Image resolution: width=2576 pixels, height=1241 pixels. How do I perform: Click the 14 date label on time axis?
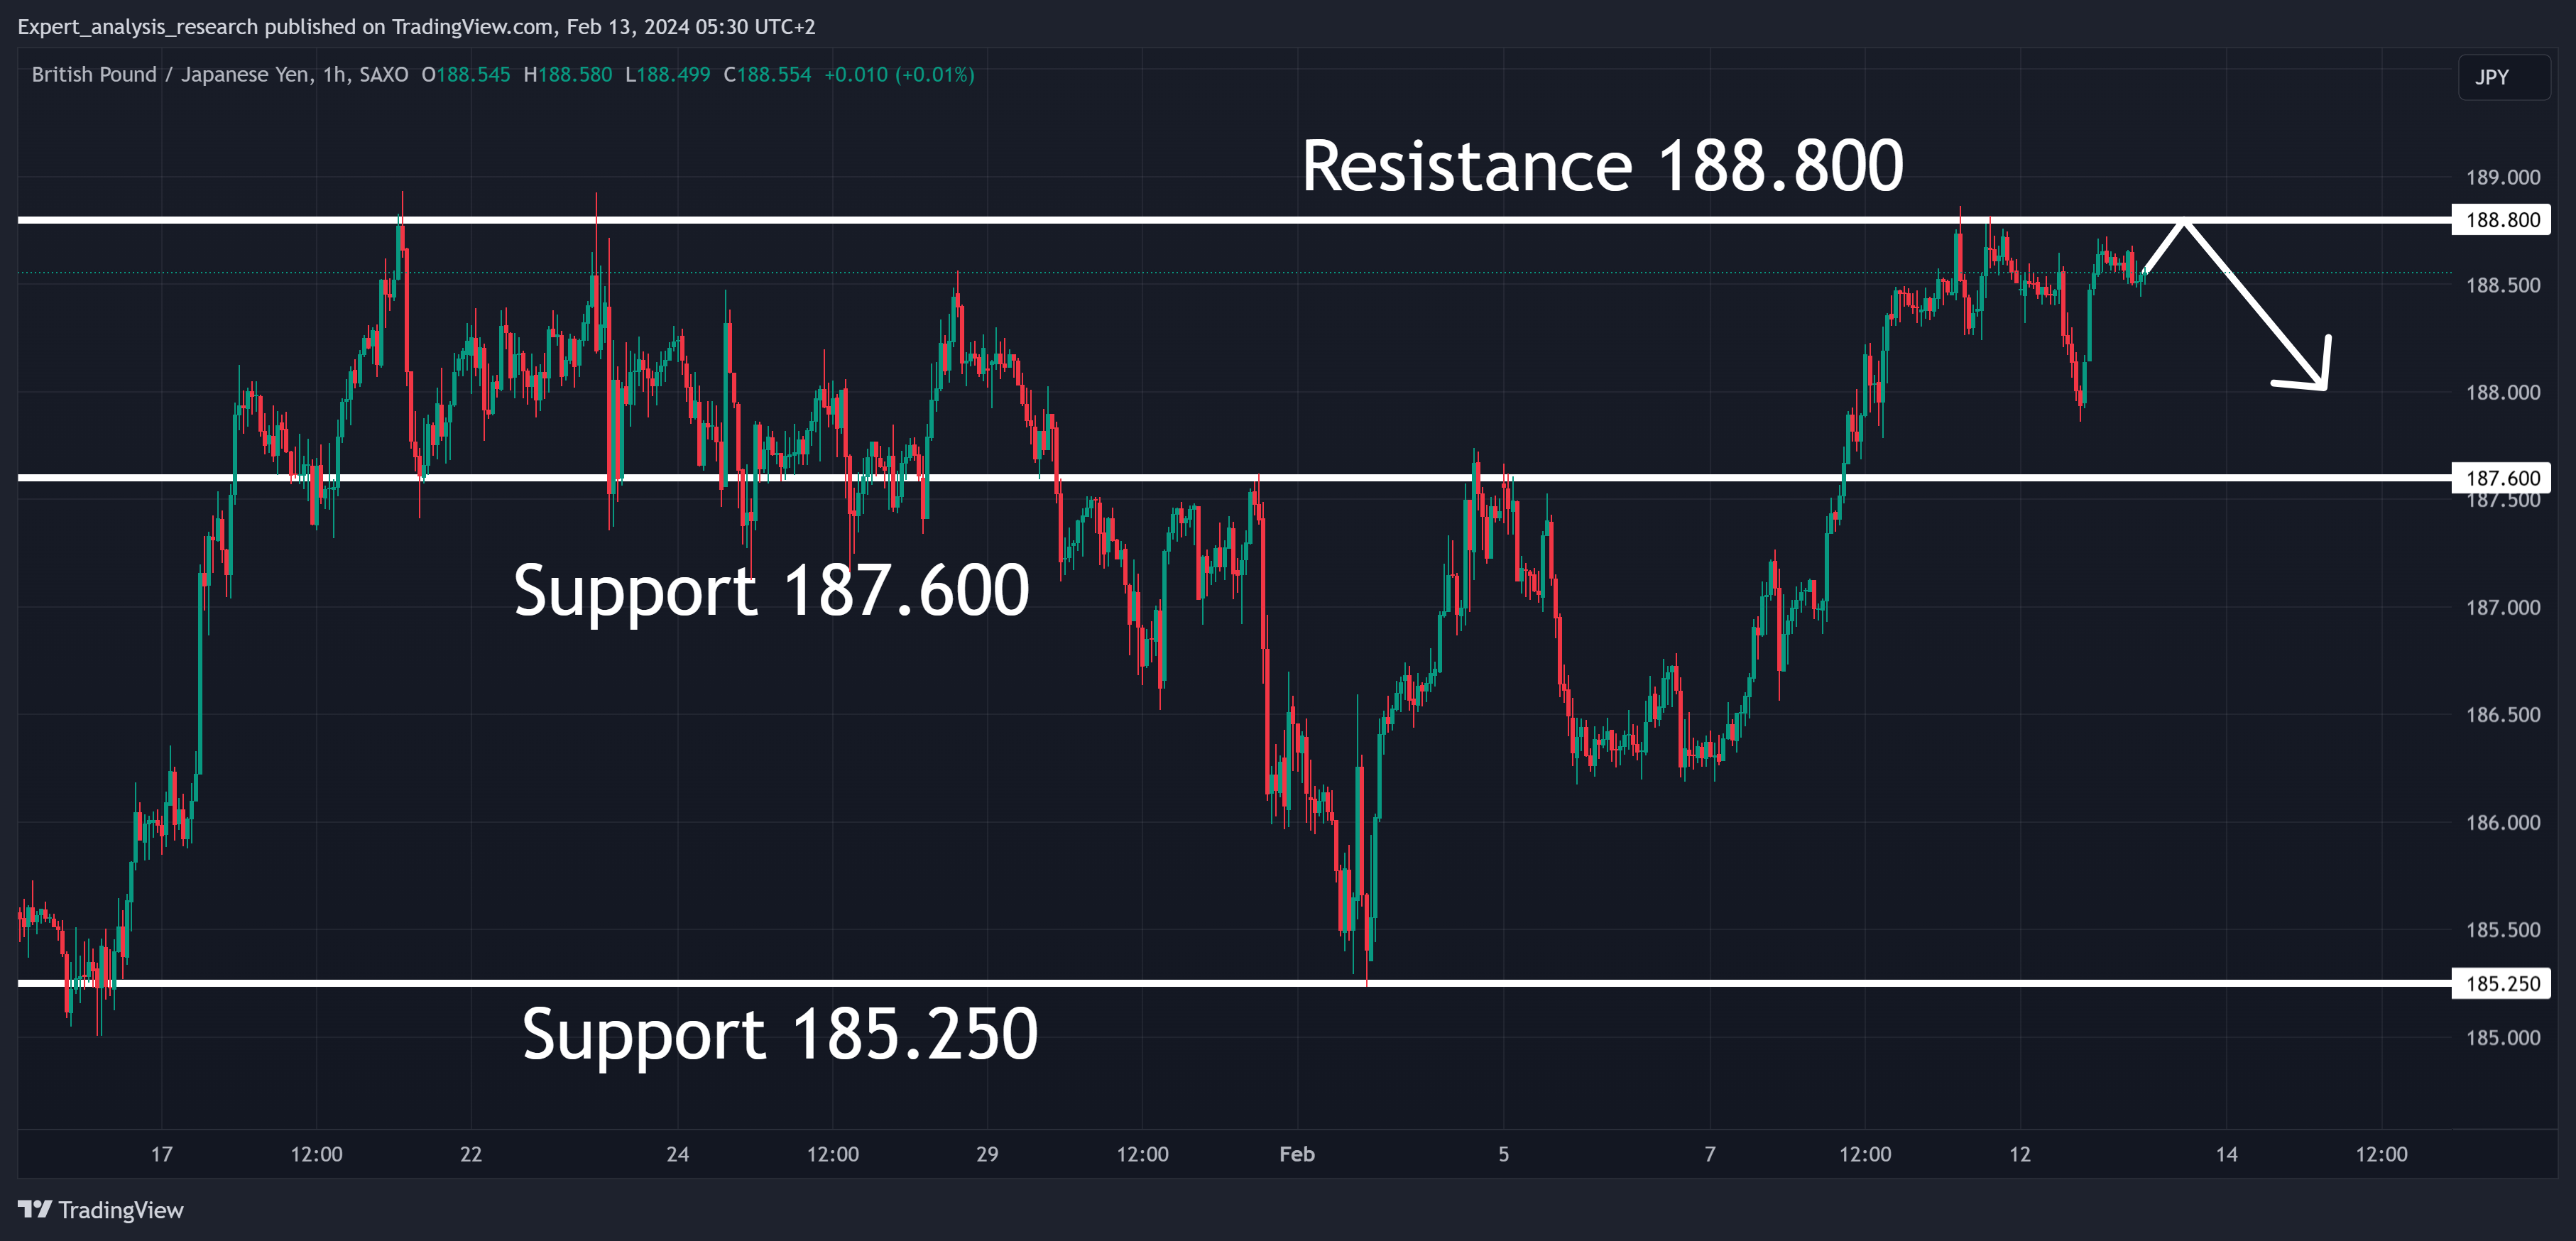coord(2227,1154)
